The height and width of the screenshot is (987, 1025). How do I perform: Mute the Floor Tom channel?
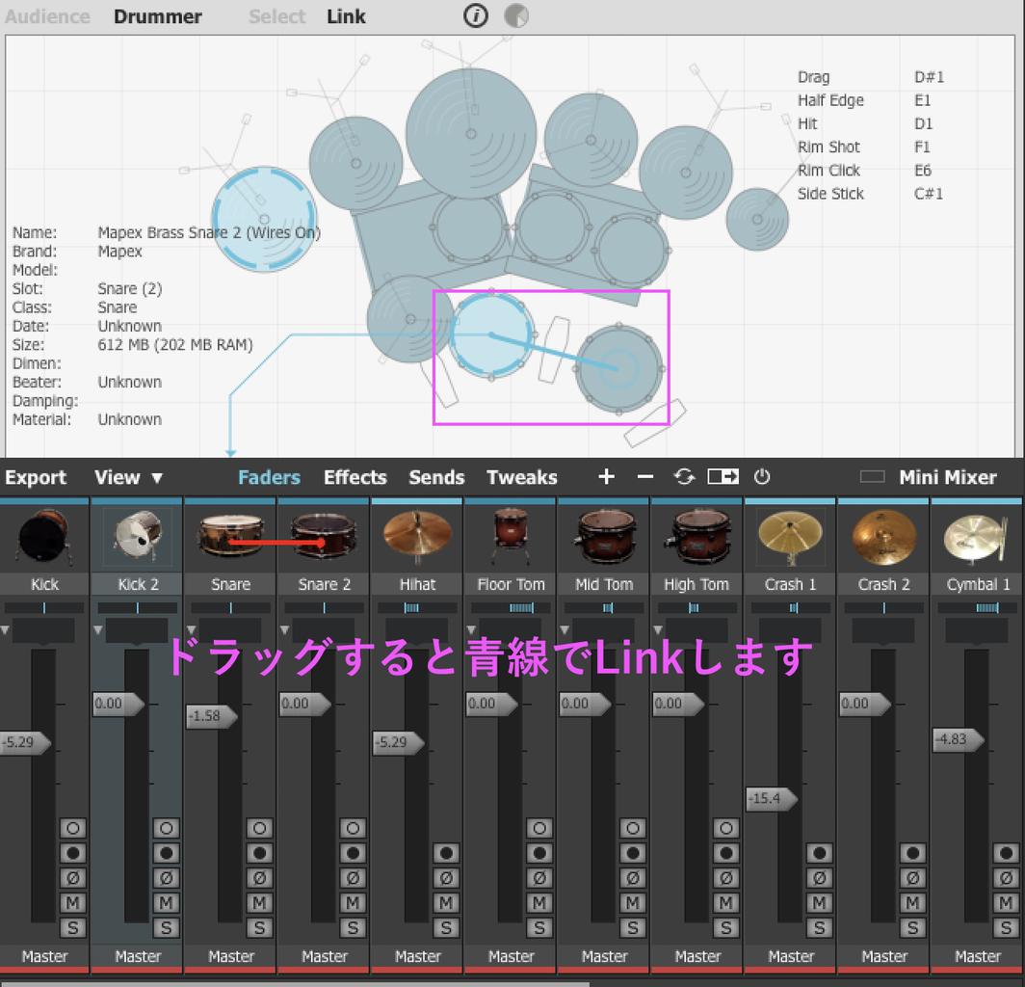[539, 902]
